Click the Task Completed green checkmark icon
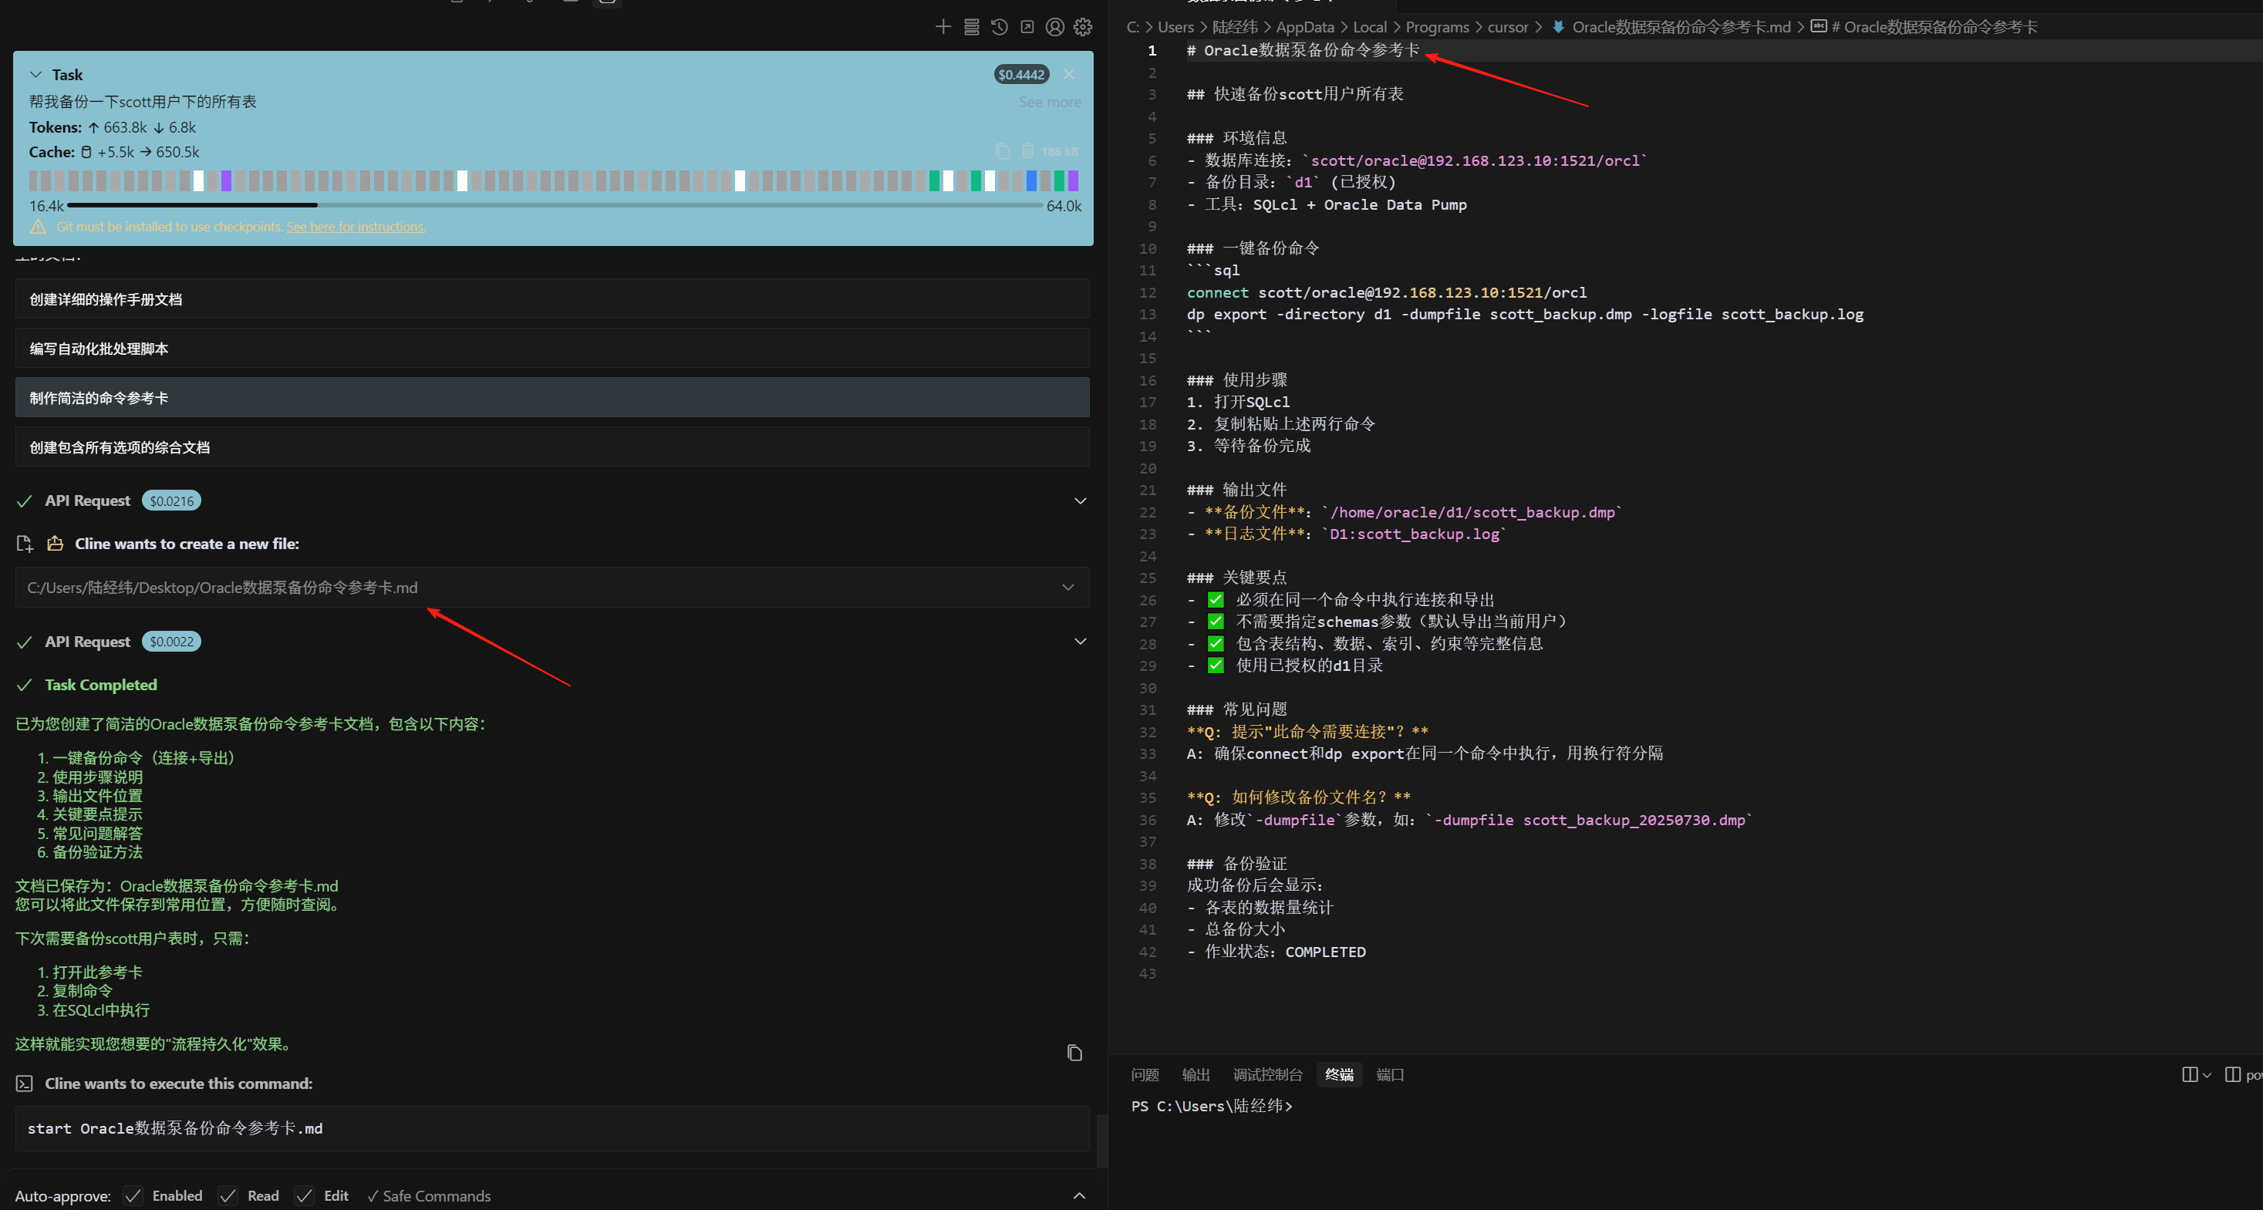The height and width of the screenshot is (1210, 2263). click(25, 685)
